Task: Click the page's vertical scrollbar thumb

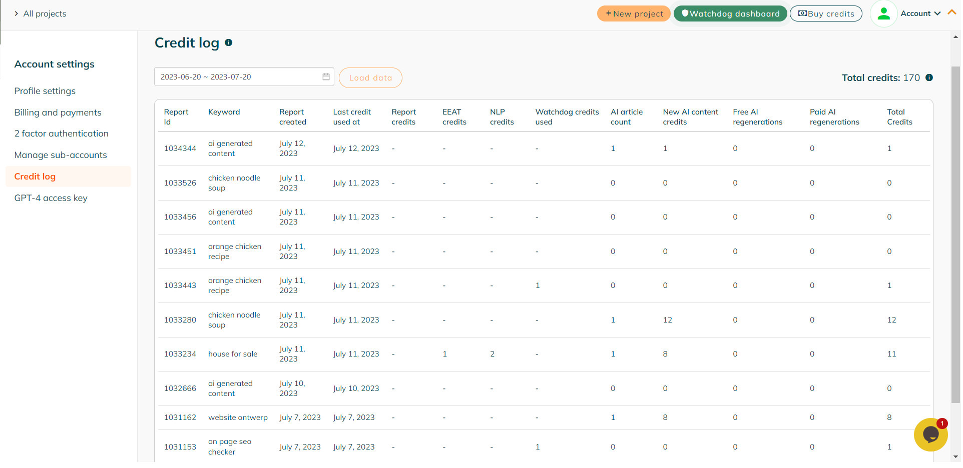Action: click(955, 234)
